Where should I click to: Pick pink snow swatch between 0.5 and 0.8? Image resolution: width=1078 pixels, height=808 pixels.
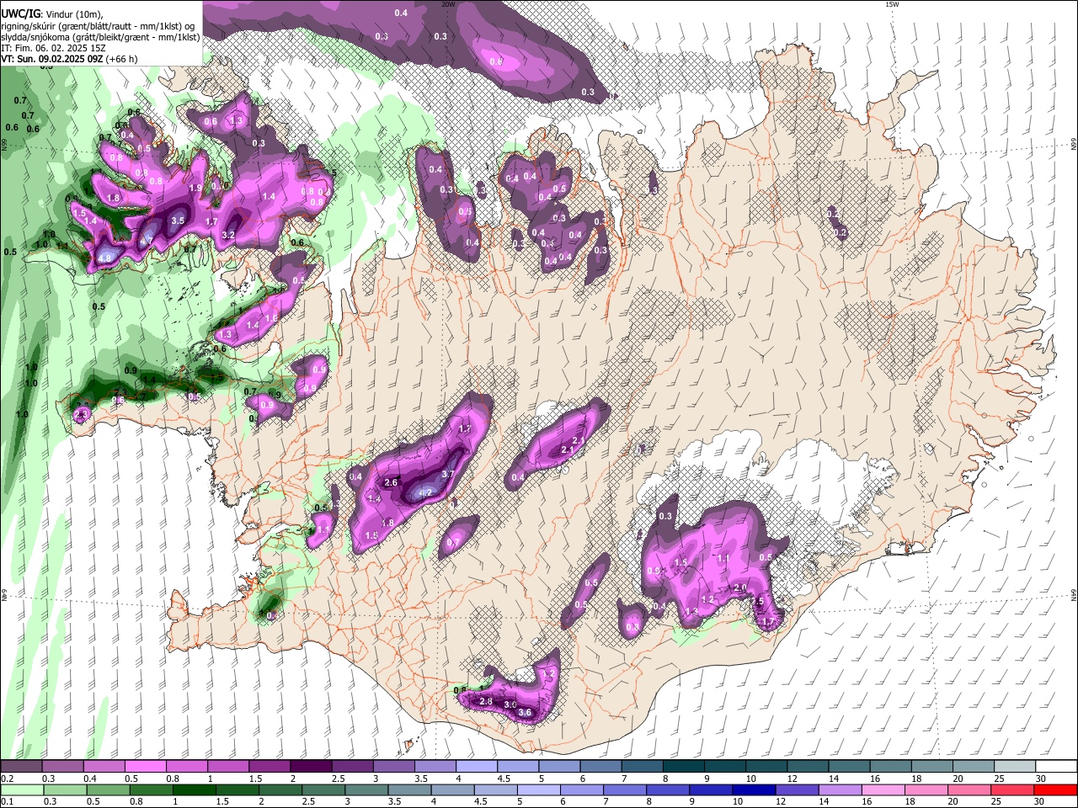click(145, 767)
